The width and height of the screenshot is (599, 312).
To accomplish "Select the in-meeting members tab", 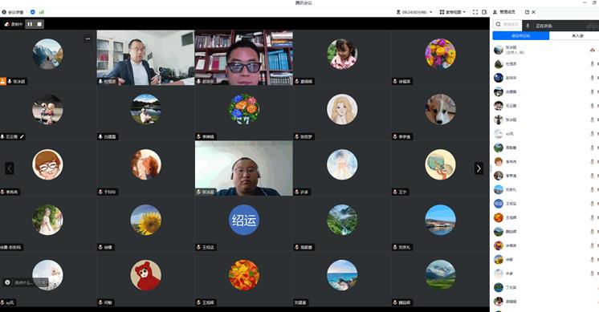I will [521, 35].
